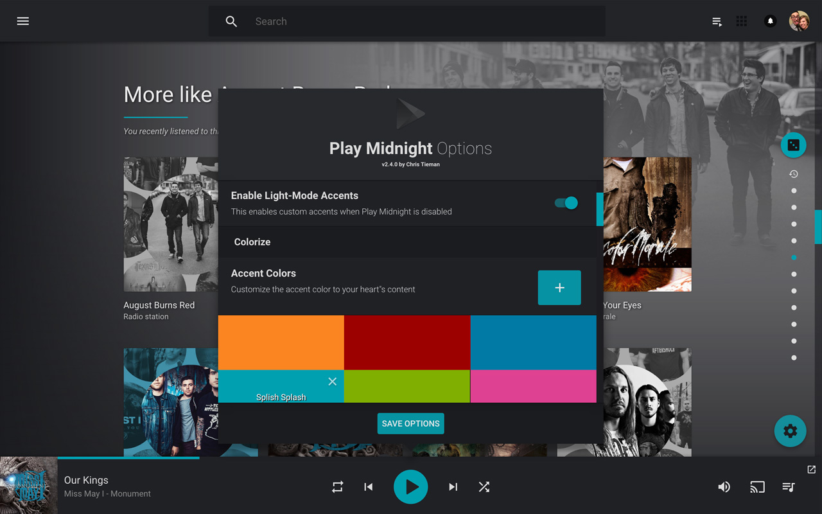
Task: Click the Save Options button
Action: point(411,423)
